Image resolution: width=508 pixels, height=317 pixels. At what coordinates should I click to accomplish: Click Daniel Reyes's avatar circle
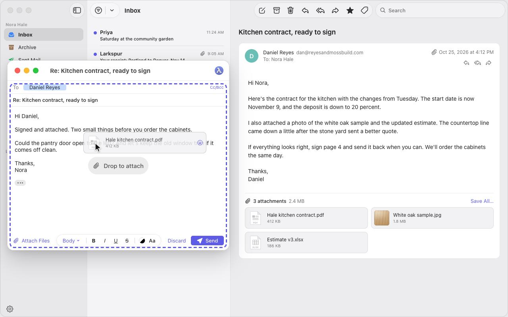coord(252,56)
